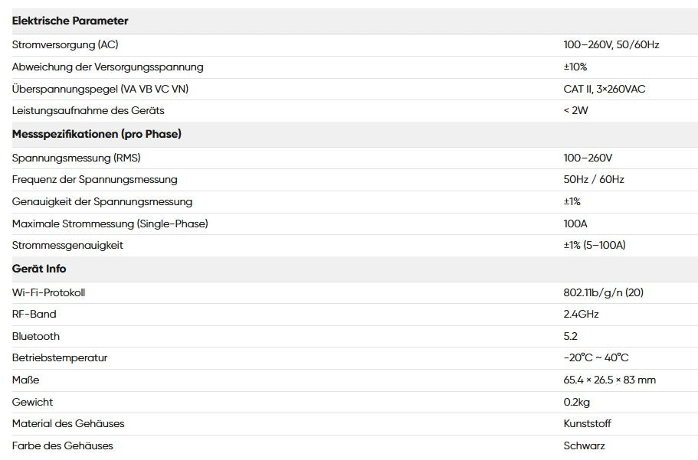698x460 pixels.
Task: Click 'Abweichung der Versorgungsspannung' label
Action: coord(108,67)
